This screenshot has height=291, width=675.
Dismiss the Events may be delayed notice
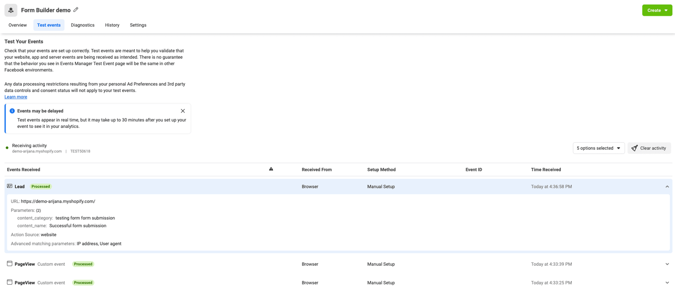tap(183, 111)
